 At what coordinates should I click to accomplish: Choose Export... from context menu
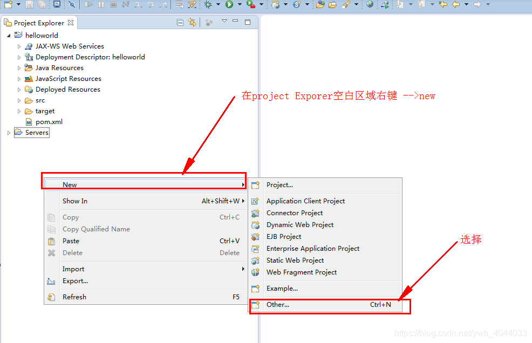coord(146,281)
